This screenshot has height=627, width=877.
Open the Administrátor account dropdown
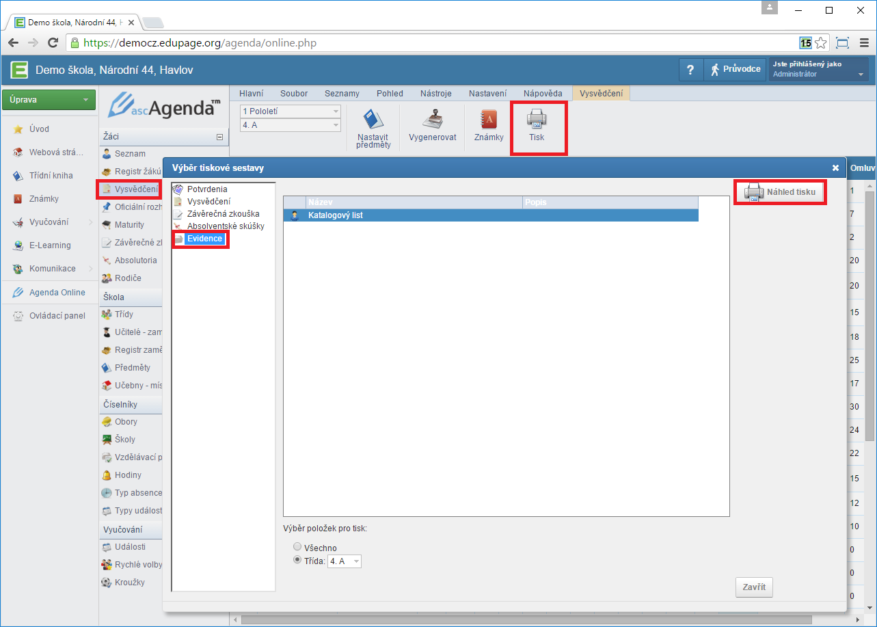(818, 69)
